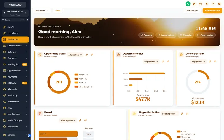
Task: Open filter settings icon in the Conversion rate card
Action: pos(215,61)
